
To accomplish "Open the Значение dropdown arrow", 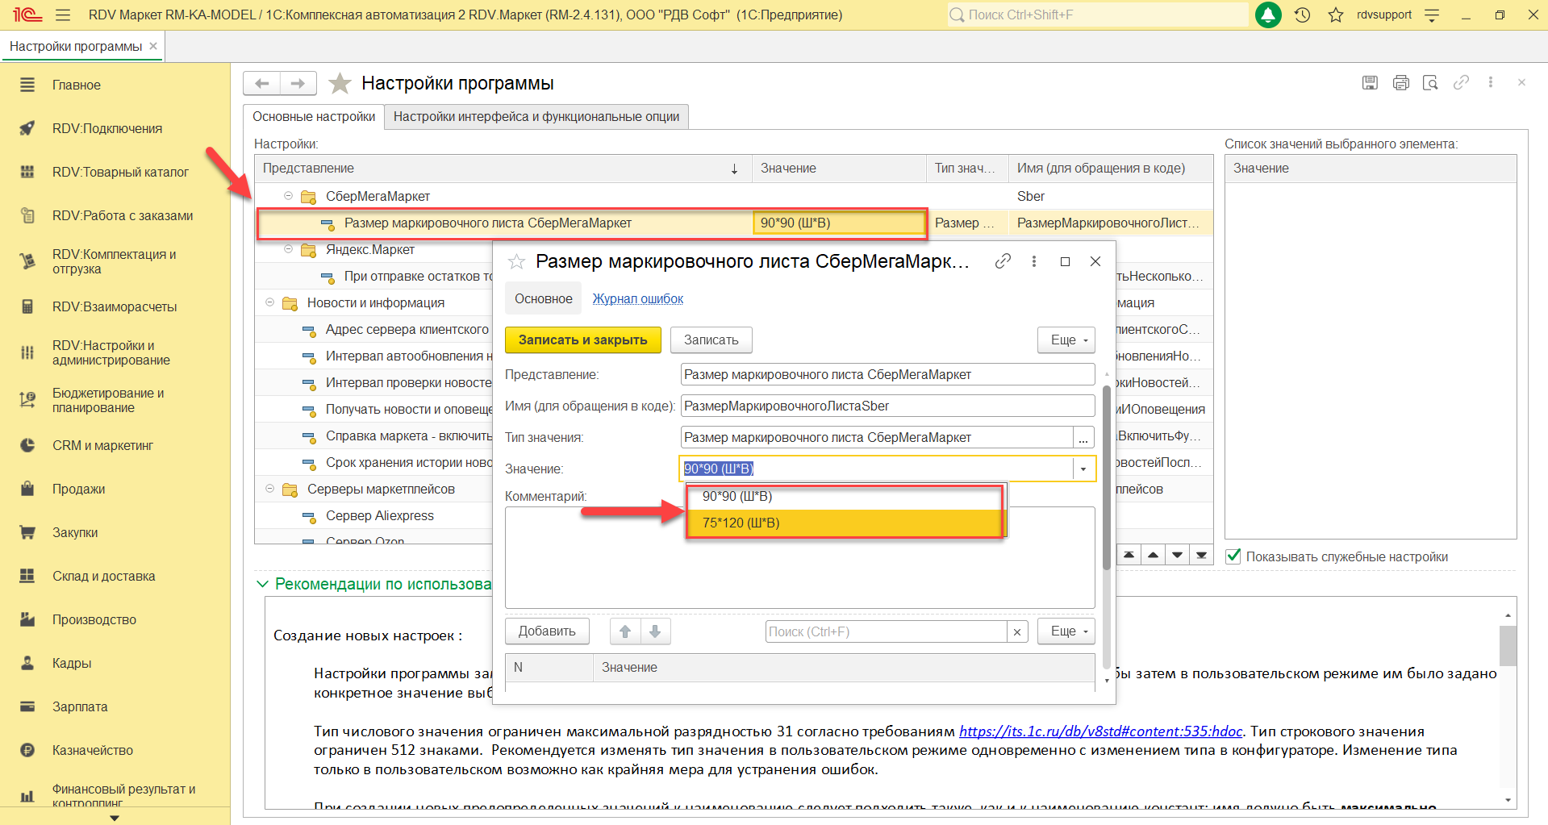I will [x=1083, y=469].
